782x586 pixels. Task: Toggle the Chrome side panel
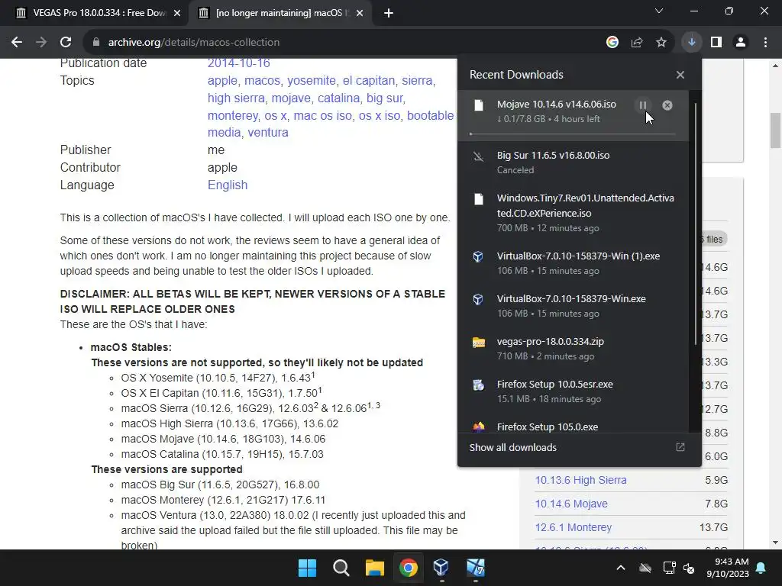716,43
